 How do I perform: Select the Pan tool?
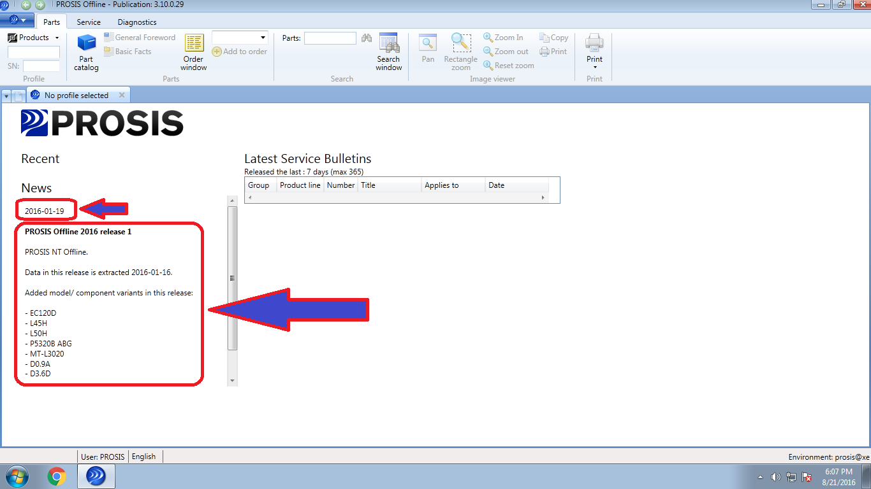pos(428,50)
